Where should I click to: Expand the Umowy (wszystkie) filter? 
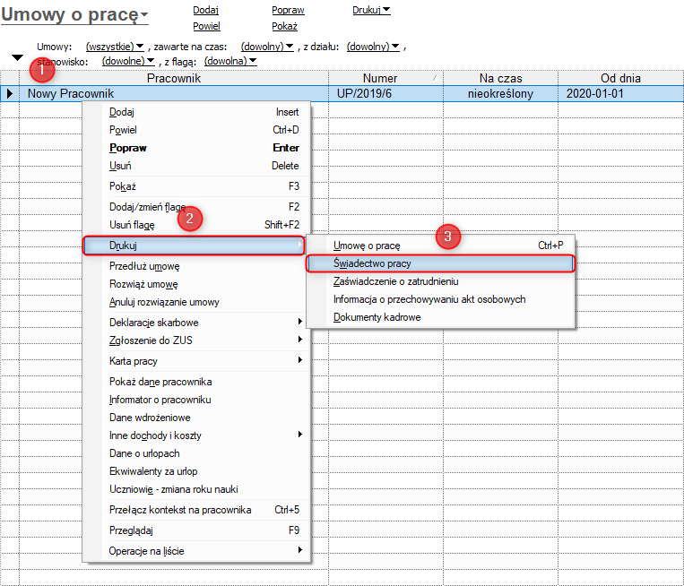pos(115,46)
